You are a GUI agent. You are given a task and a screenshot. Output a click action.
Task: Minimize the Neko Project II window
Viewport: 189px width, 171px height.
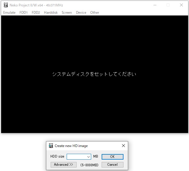pos(155,5)
